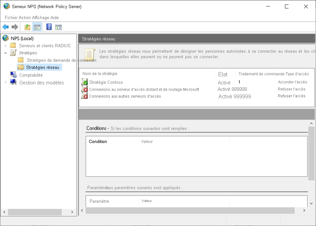Click the green check icon of Stratégie Contoso

pyautogui.click(x=84, y=82)
